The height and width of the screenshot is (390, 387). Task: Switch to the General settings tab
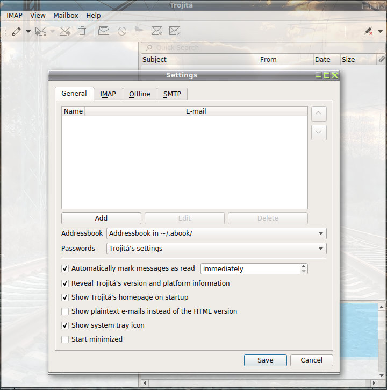(74, 94)
